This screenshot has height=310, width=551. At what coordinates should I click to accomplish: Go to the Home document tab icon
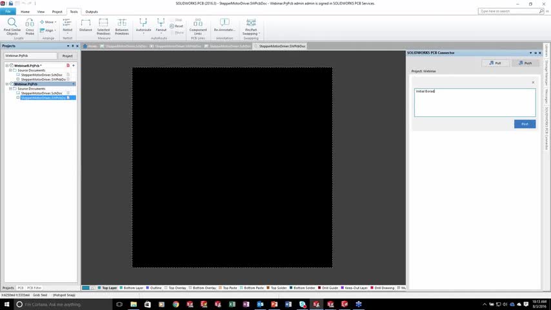pos(85,46)
